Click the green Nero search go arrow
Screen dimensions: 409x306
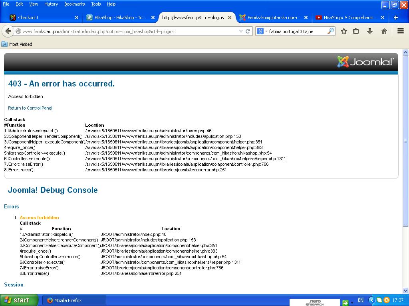coord(345,303)
